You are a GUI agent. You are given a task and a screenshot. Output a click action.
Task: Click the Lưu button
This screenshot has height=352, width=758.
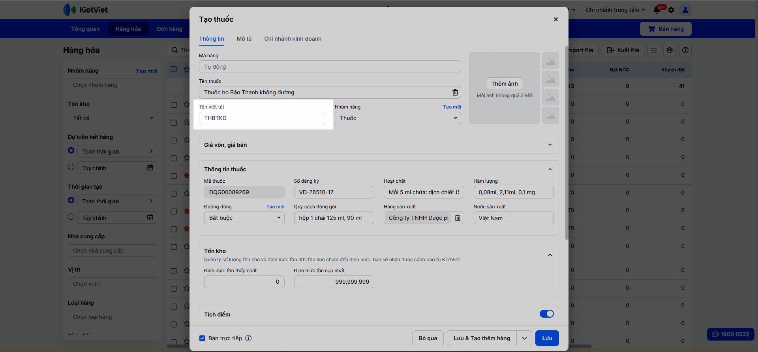pyautogui.click(x=547, y=338)
